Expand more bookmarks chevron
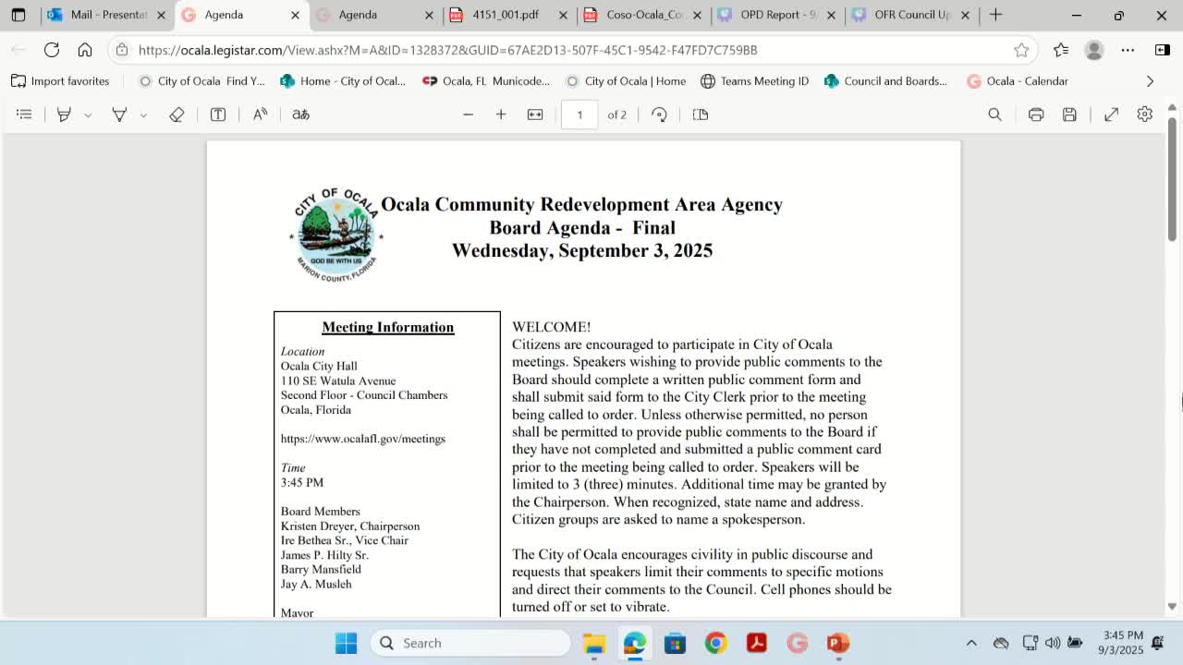 click(x=1150, y=81)
